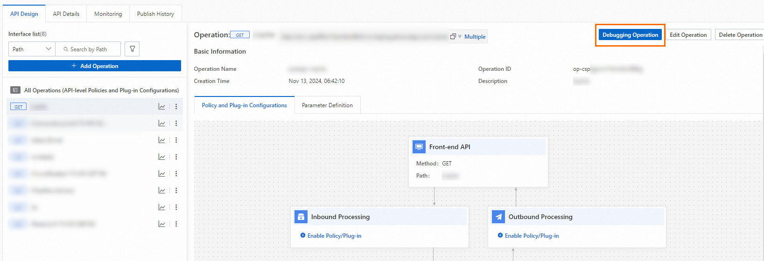
Task: Click the Operation Name label
Action: (x=215, y=69)
